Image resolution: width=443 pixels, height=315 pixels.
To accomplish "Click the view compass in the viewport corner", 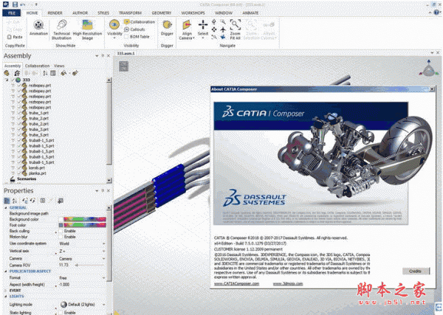I will pyautogui.click(x=428, y=69).
